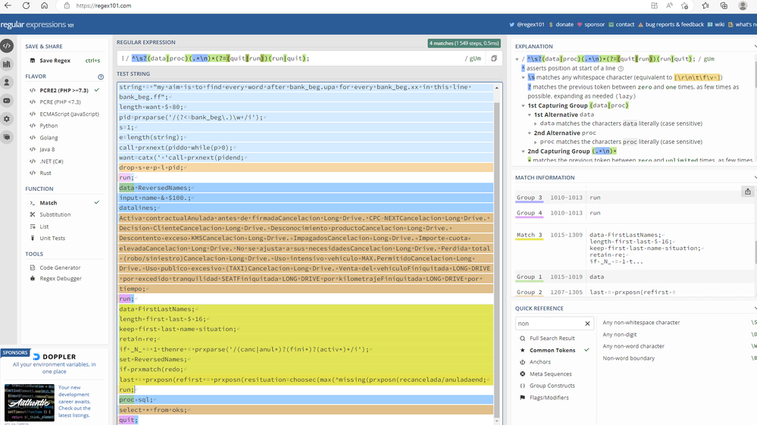Select ECMAScript (JavaScript) flavor

69,114
